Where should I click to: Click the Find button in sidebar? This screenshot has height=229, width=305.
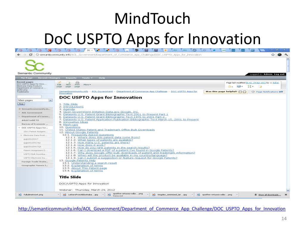(21, 104)
